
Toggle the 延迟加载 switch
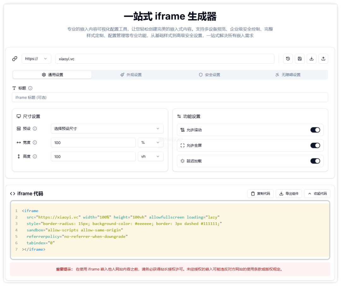click(x=315, y=161)
